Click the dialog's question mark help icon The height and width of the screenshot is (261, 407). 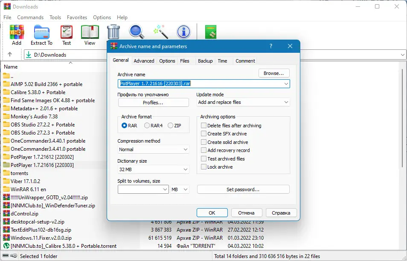point(271,46)
